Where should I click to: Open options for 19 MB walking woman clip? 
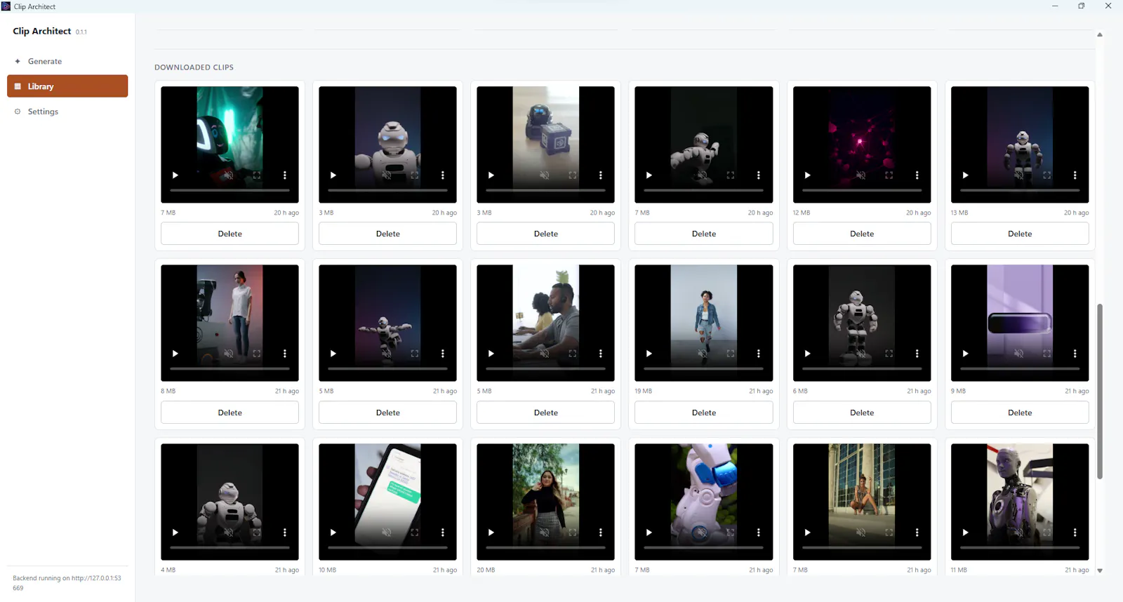(x=759, y=354)
